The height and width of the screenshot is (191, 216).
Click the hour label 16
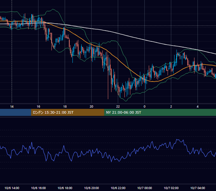(x=38, y=107)
